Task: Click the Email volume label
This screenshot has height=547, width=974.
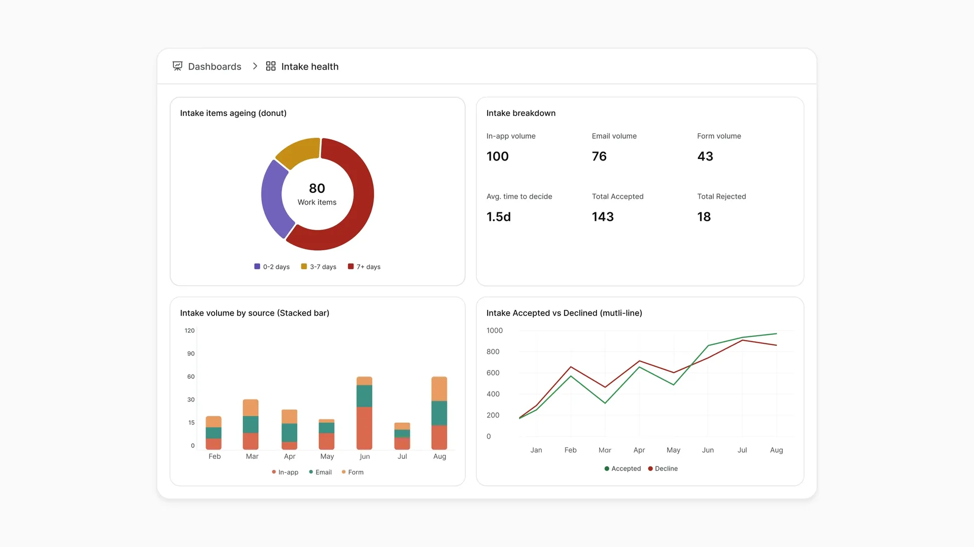Action: pos(614,136)
